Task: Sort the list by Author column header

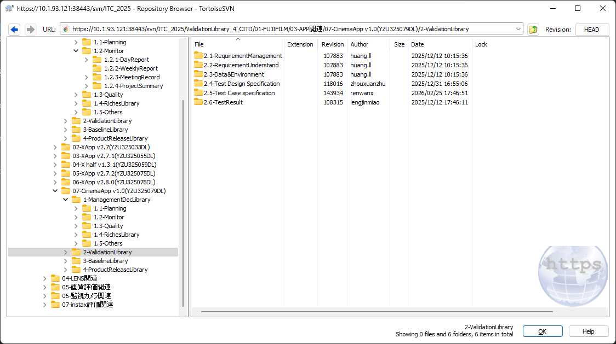Action: [360, 44]
